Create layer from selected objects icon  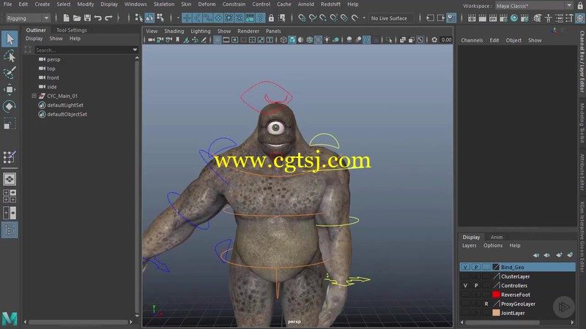570,255
